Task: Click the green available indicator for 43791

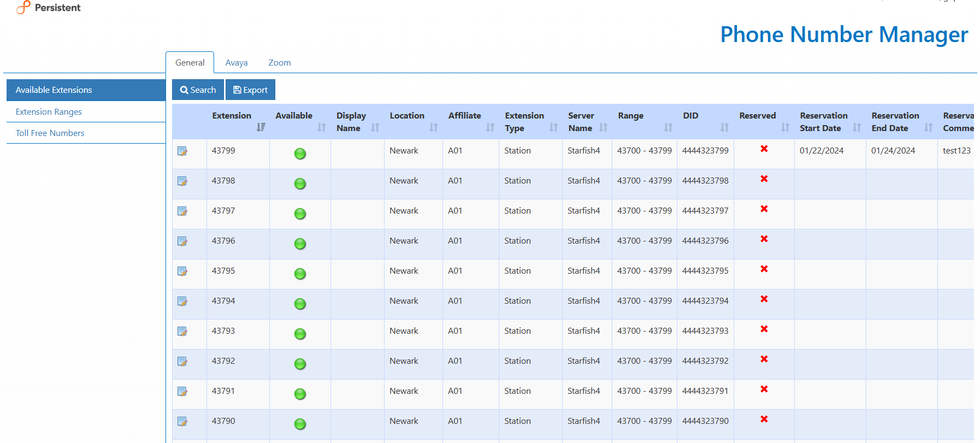Action: tap(300, 394)
